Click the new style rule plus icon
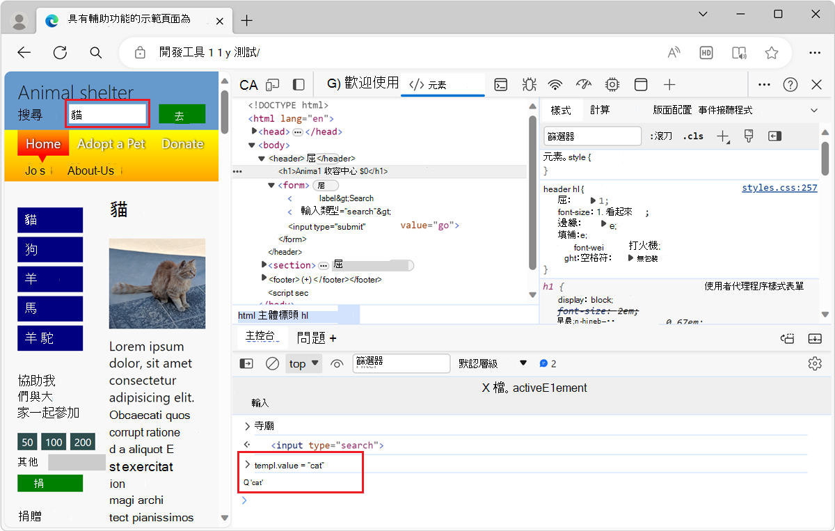This screenshot has height=531, width=835. point(723,136)
